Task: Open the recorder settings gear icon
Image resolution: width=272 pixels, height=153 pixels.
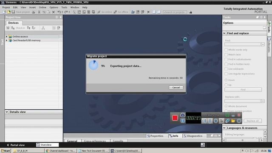Action: pos(239,121)
